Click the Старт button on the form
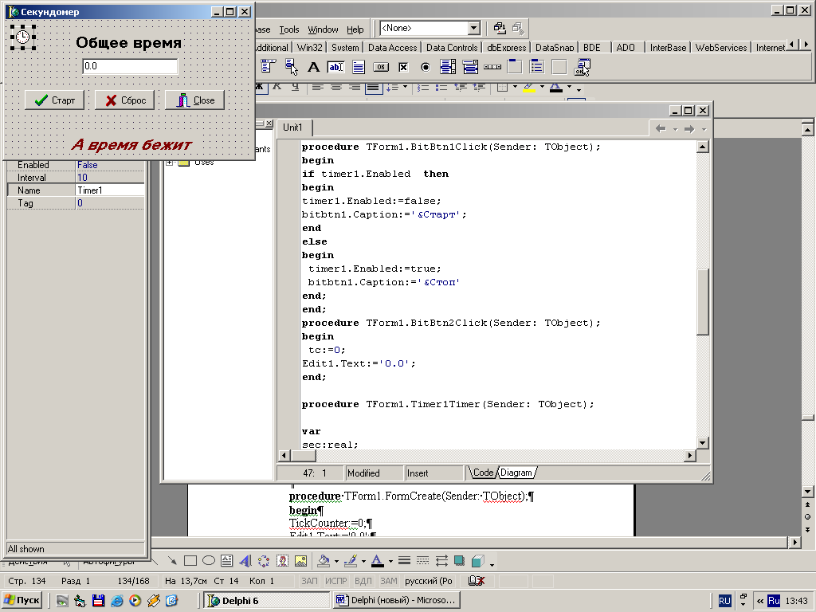Image resolution: width=816 pixels, height=612 pixels. click(55, 100)
